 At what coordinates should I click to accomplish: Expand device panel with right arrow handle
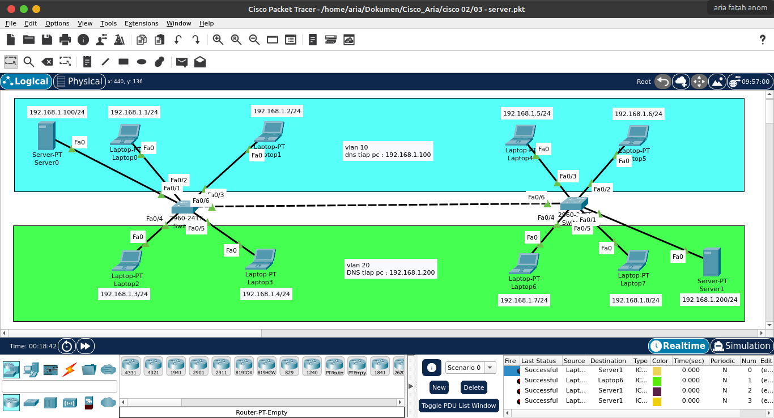click(411, 386)
